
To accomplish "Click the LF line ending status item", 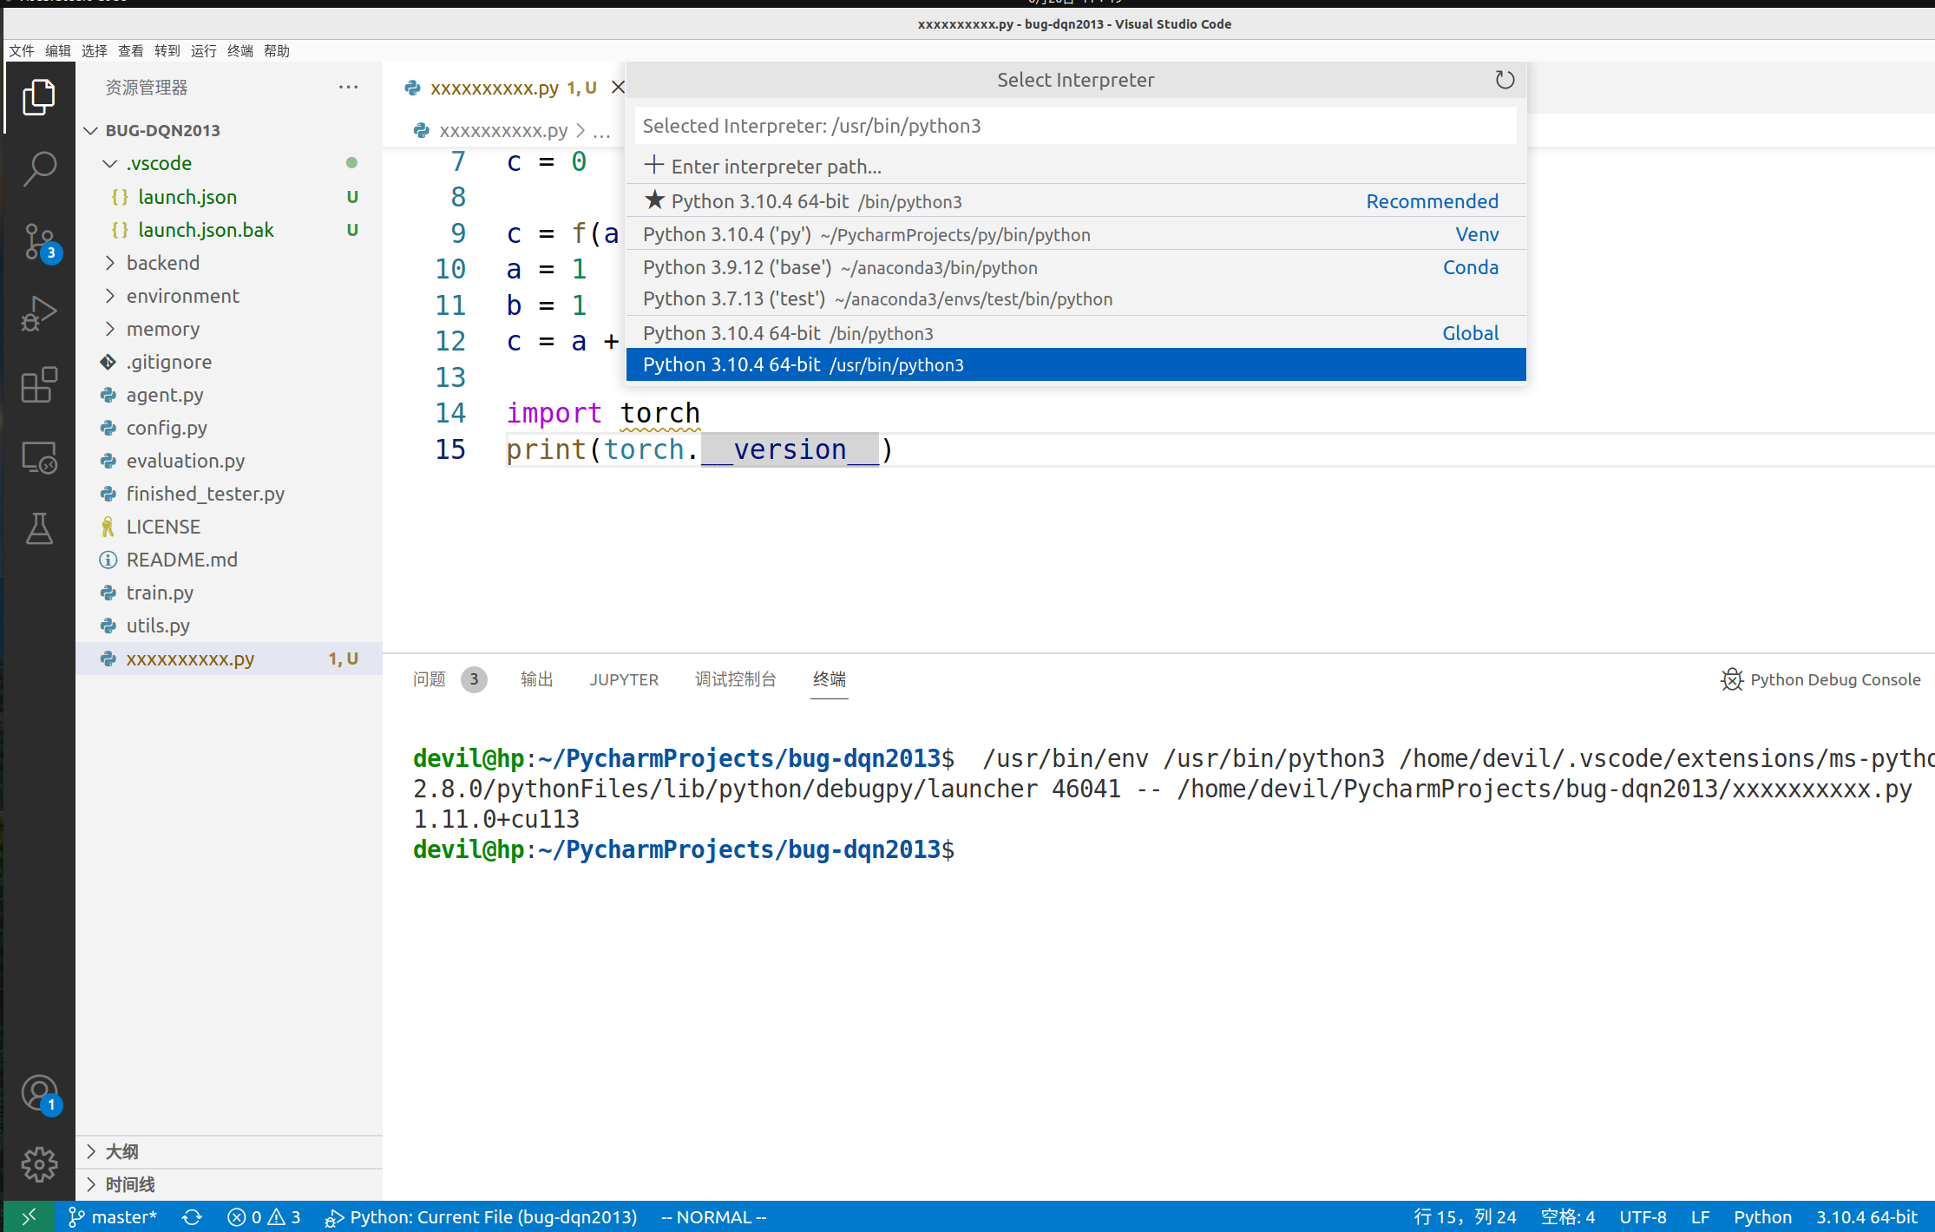I will coord(1700,1217).
